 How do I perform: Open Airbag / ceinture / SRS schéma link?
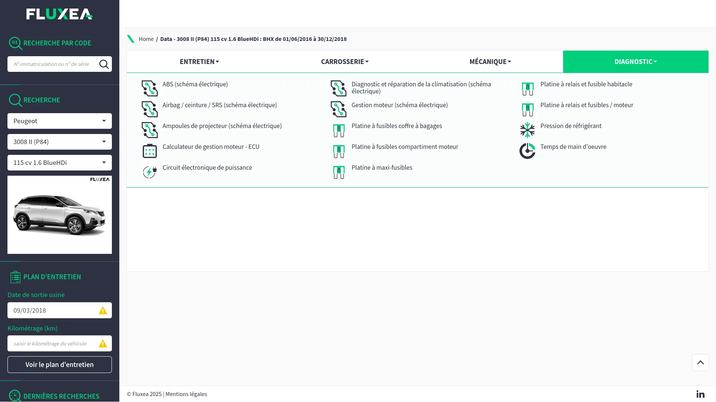[x=220, y=105]
